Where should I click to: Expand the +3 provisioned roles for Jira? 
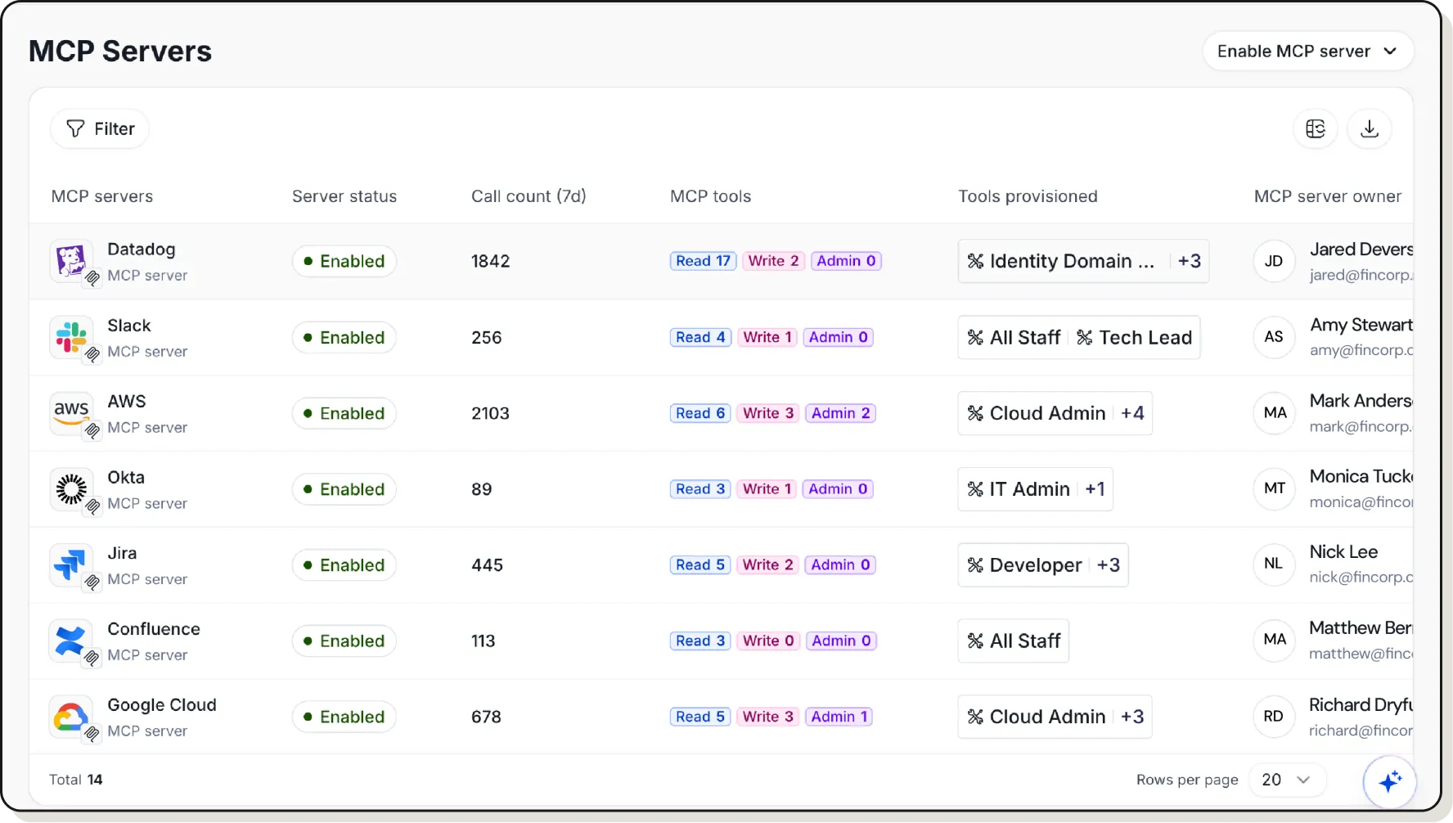coord(1108,564)
